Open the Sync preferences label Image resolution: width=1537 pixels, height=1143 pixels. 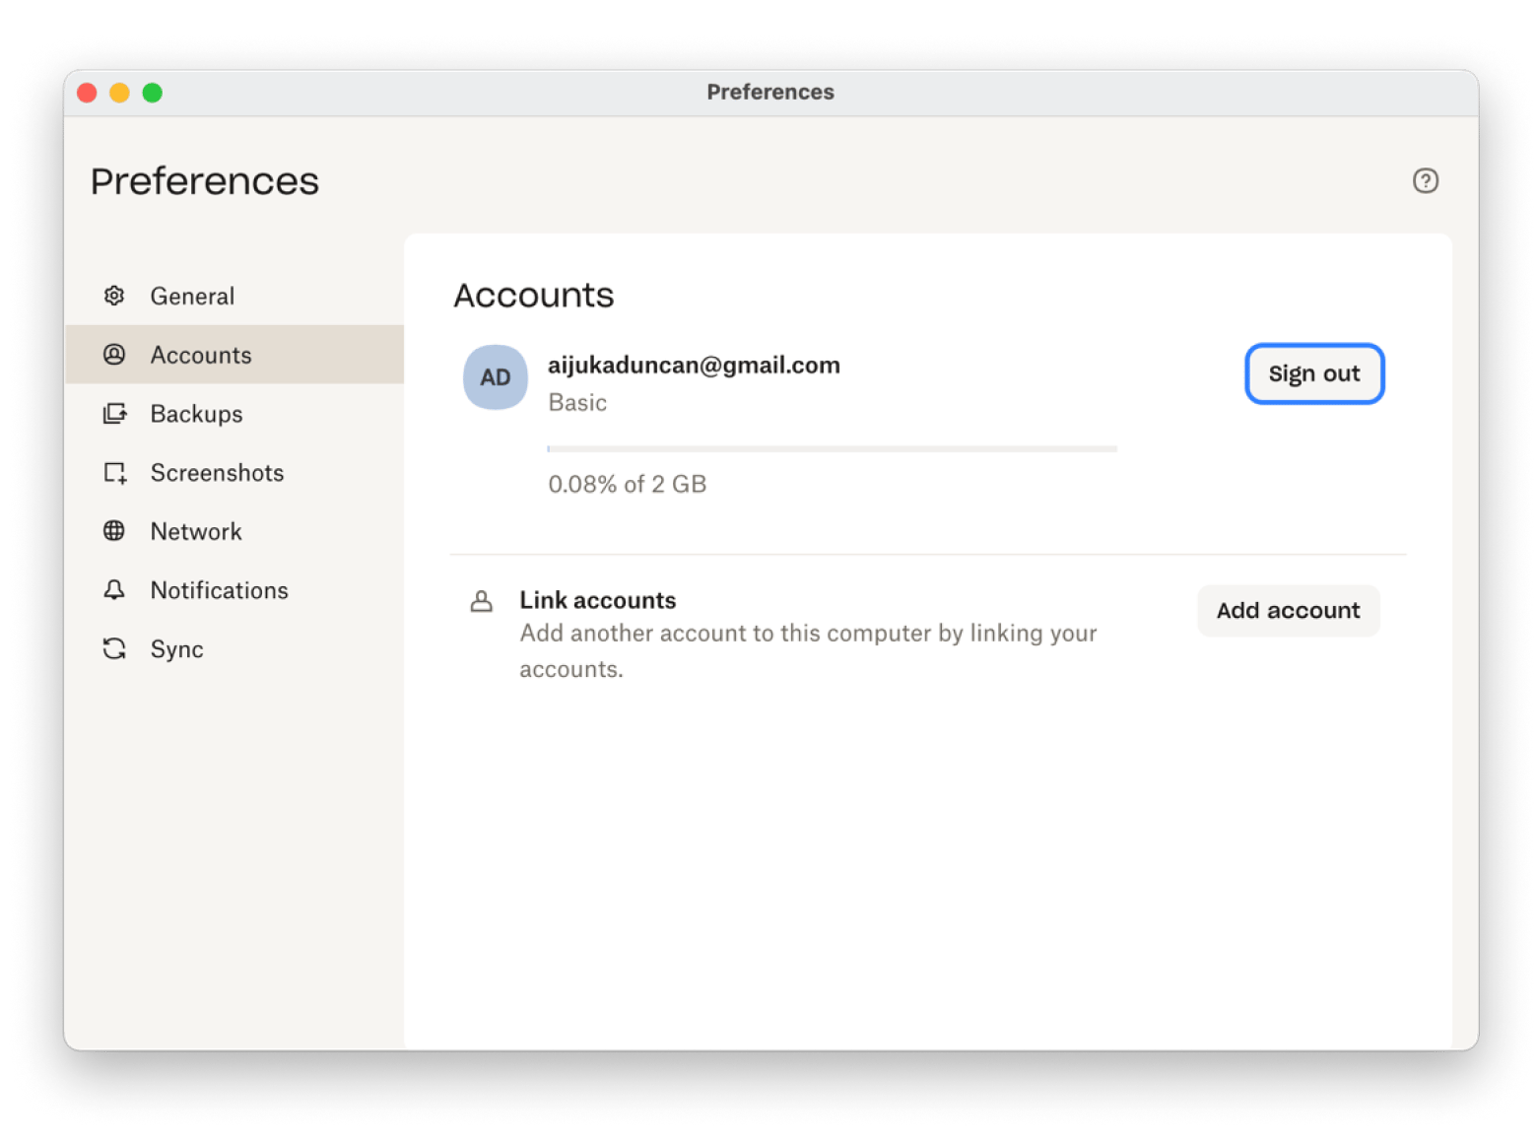(177, 649)
